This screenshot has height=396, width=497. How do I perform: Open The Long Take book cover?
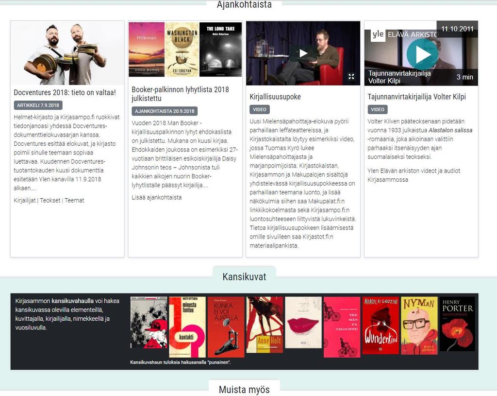coord(221,49)
